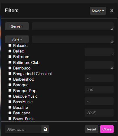This screenshot has width=118, height=136.
Task: Open the Saved filters dropdown
Action: pyautogui.click(x=98, y=11)
